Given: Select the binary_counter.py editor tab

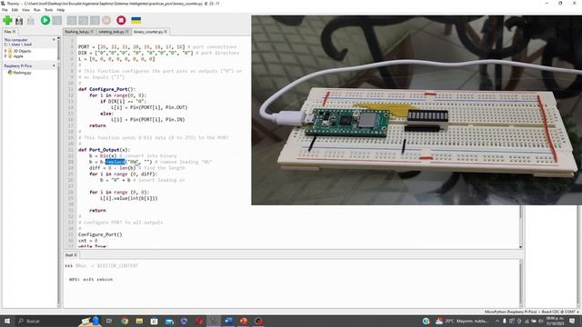Looking at the screenshot, I should pyautogui.click(x=148, y=32).
